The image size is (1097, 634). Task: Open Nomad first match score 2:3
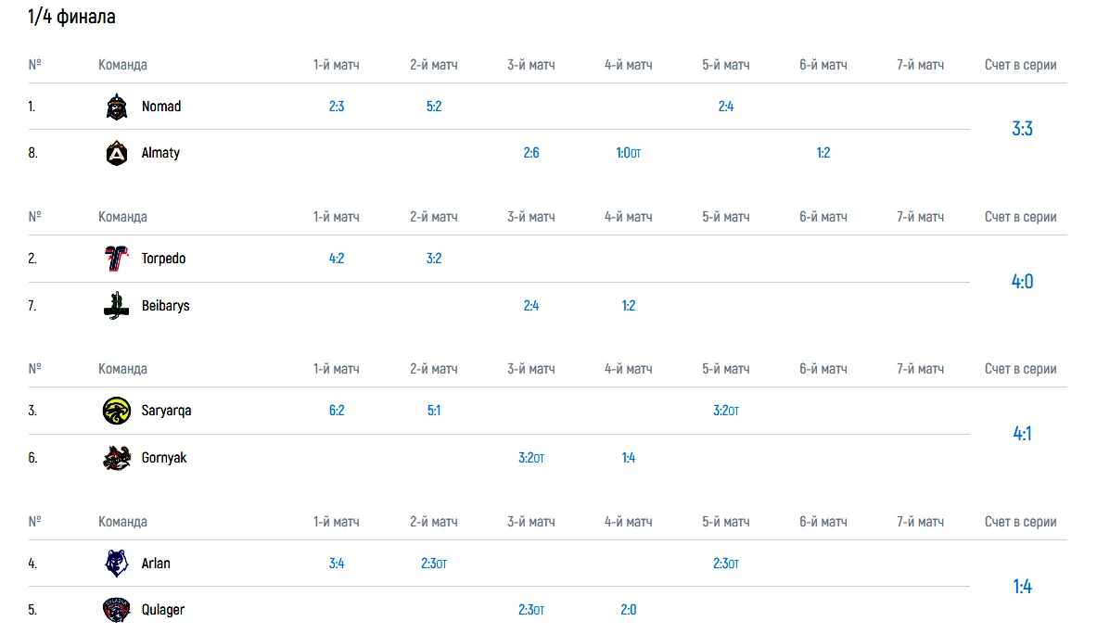point(337,107)
